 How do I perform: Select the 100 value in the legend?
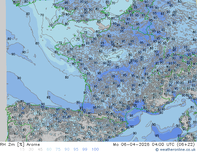(95, 150)
